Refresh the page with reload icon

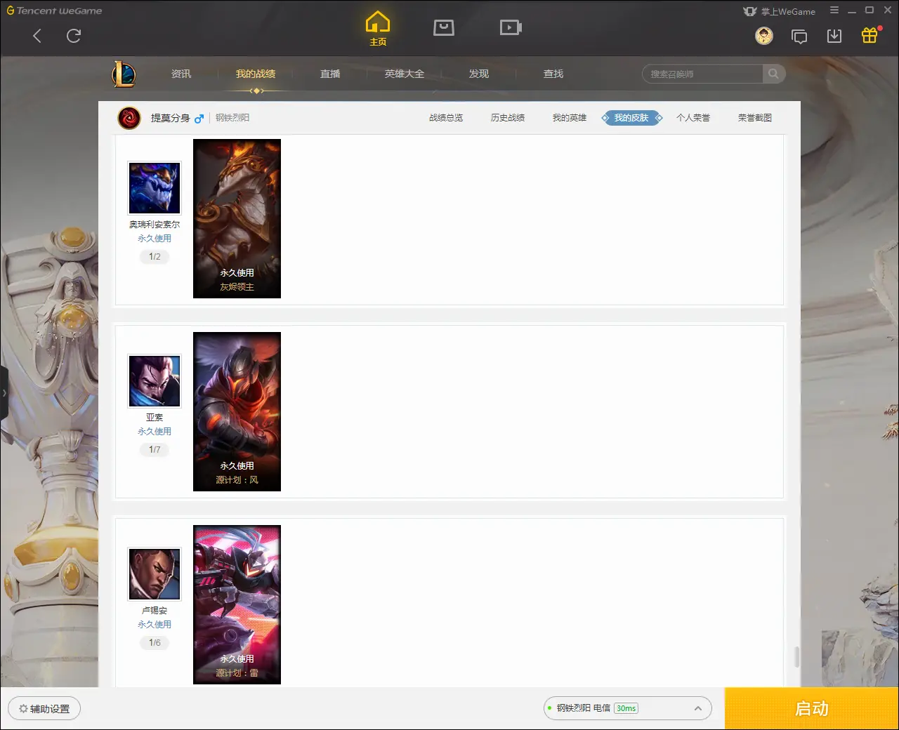pyautogui.click(x=74, y=36)
